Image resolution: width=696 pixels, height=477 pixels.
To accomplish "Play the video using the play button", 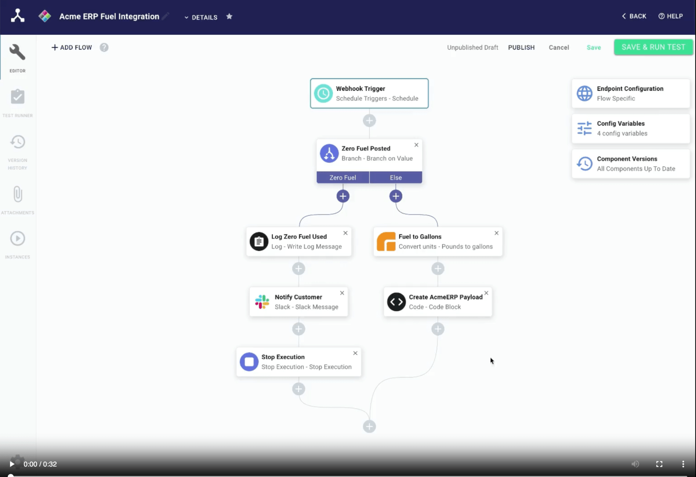I will click(13, 464).
